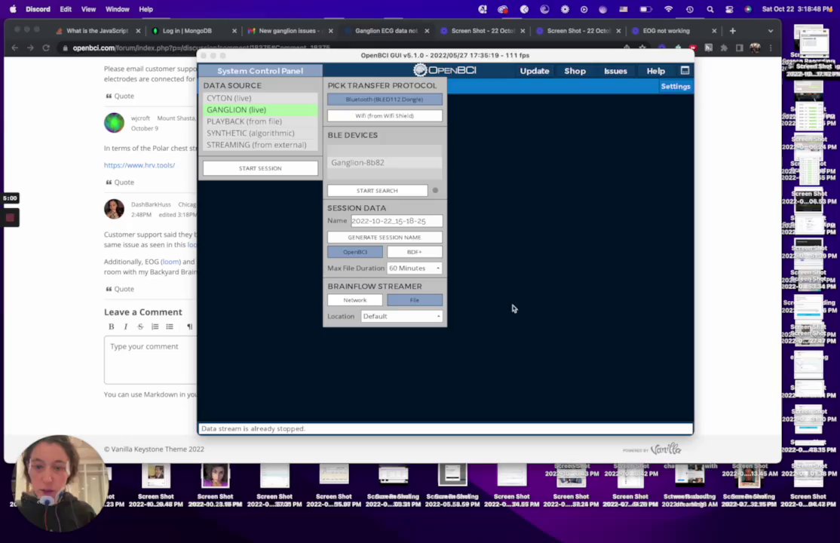Reload the browser page

[x=46, y=48]
